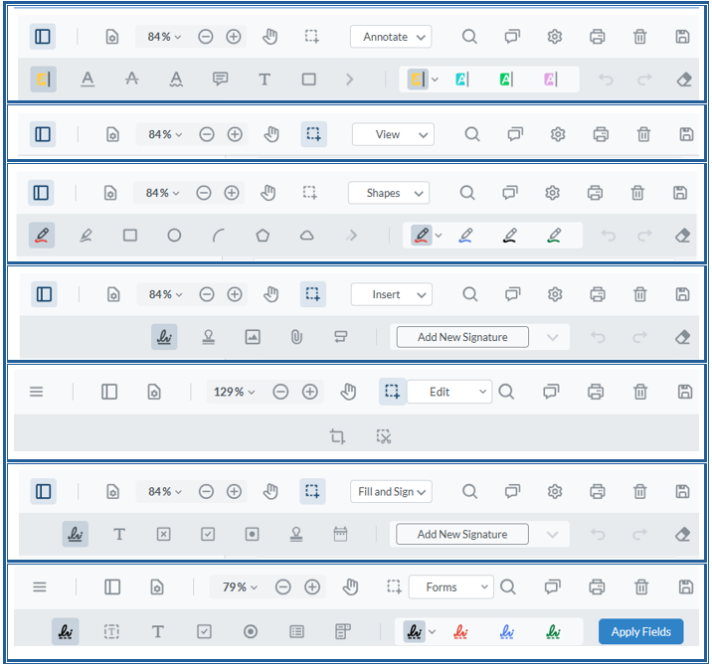Image resolution: width=712 pixels, height=667 pixels.
Task: Toggle the left panel in Annotate toolbar
Action: (x=43, y=37)
